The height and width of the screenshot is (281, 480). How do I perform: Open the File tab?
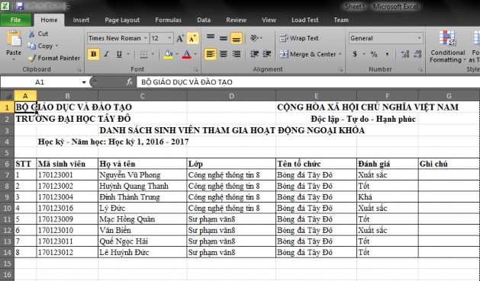click(x=15, y=20)
